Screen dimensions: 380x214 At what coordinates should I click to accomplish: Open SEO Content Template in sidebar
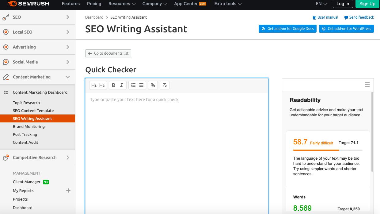33,111
